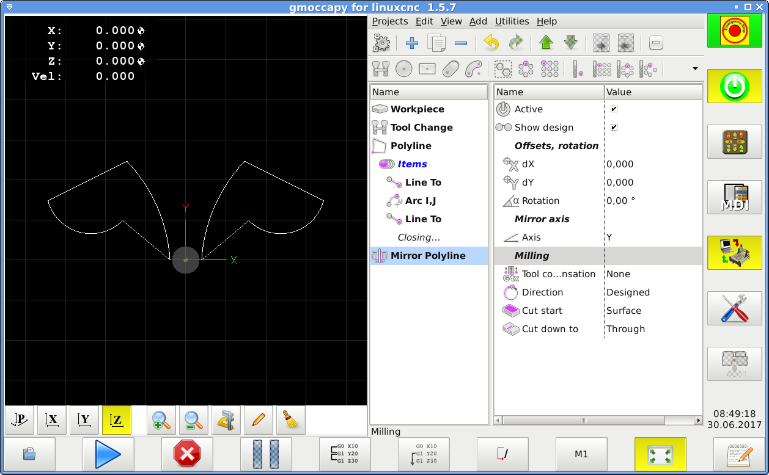Click the gears settings icon in toolbar
769x475 pixels.
tap(381, 43)
